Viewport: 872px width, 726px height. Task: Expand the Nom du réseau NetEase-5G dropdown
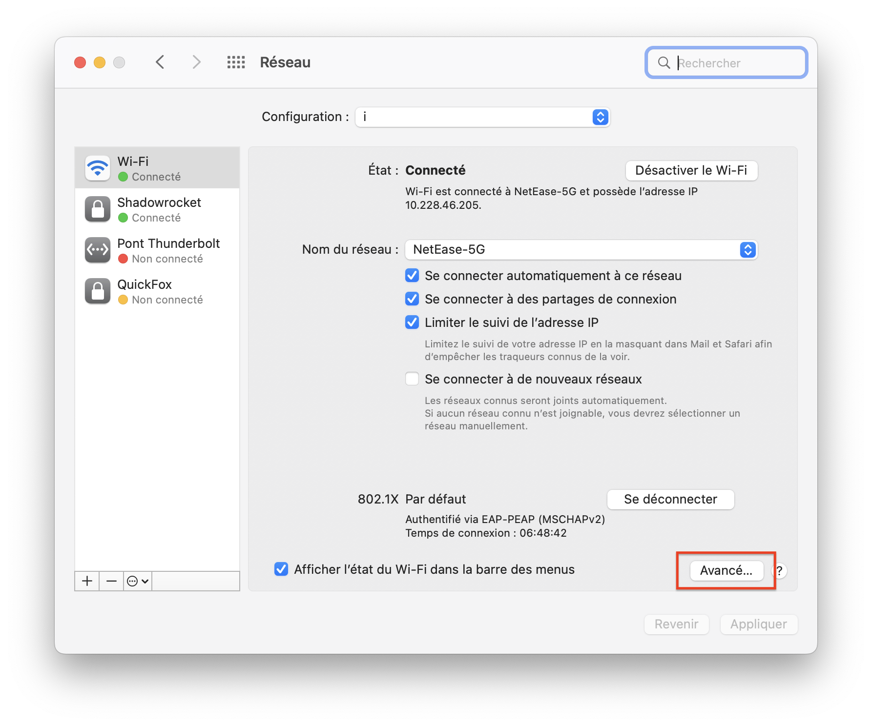(581, 250)
